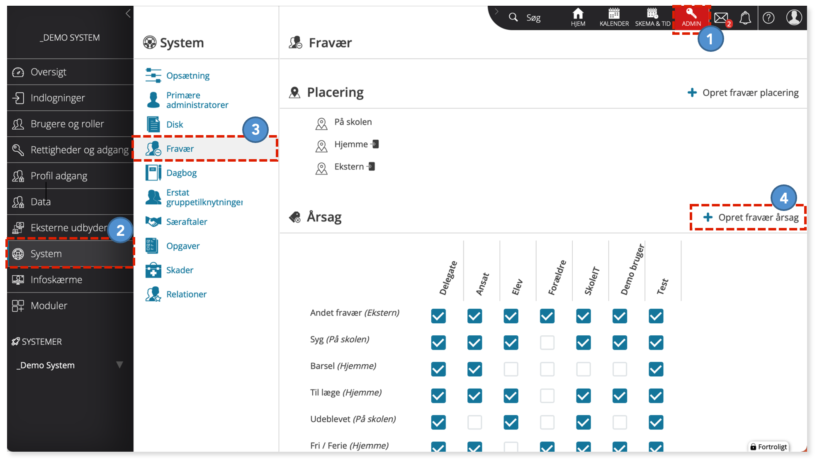
Task: Open messages envelope icon
Action: pyautogui.click(x=721, y=18)
